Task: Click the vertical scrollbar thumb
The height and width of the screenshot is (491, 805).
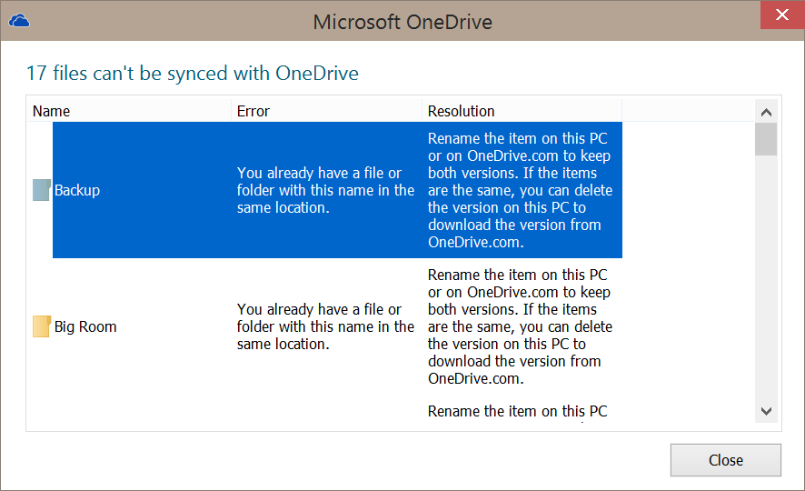Action: [x=766, y=139]
